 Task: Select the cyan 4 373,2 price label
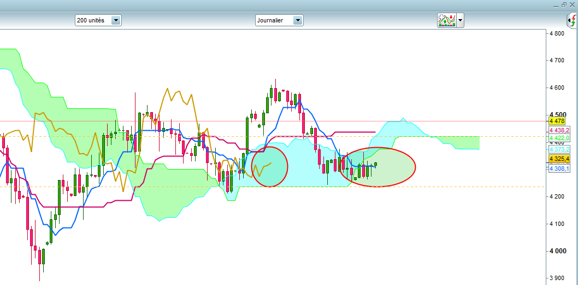559,149
